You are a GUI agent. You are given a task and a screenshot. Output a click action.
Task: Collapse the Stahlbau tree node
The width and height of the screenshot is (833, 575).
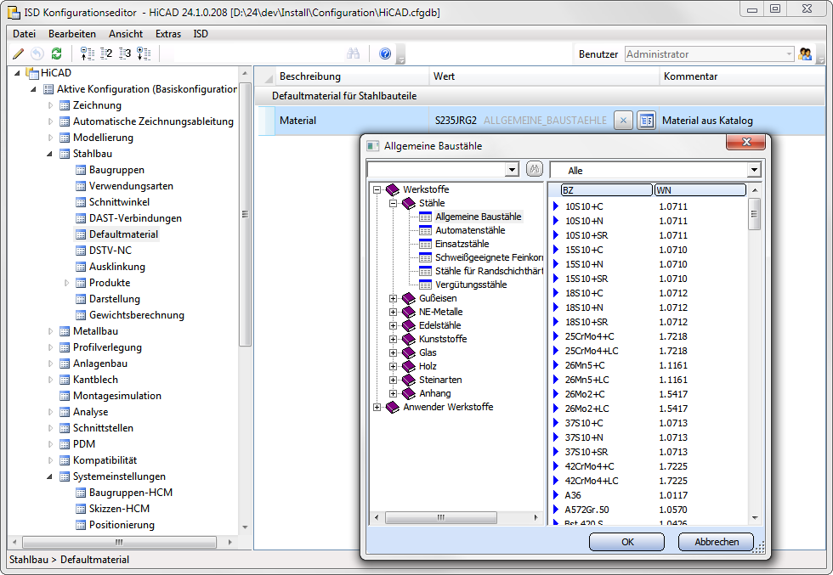point(50,154)
